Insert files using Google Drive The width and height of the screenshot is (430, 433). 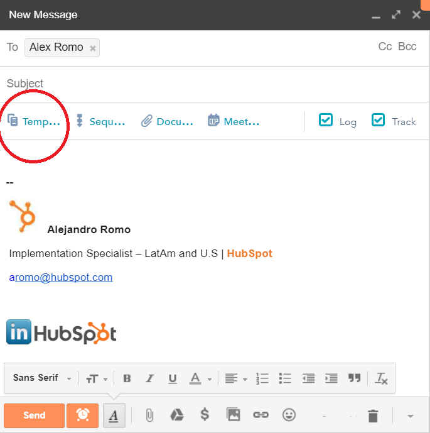point(177,415)
